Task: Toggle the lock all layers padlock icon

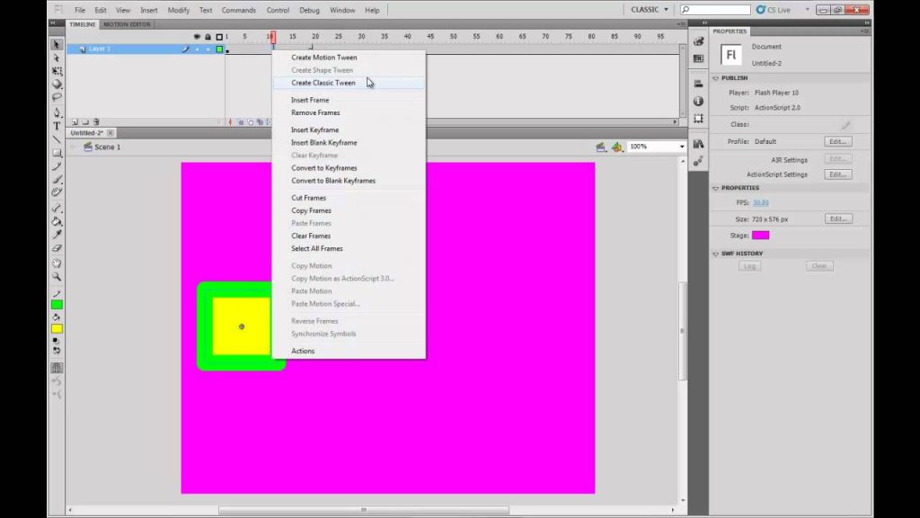Action: tap(208, 36)
